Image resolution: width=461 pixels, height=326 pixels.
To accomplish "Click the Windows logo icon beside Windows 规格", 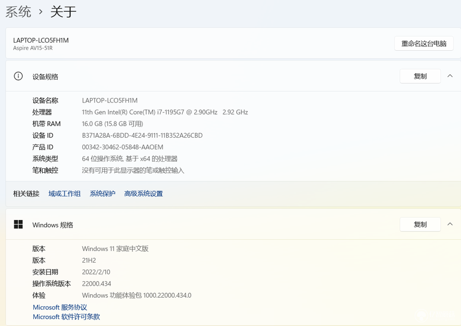I will pyautogui.click(x=18, y=224).
